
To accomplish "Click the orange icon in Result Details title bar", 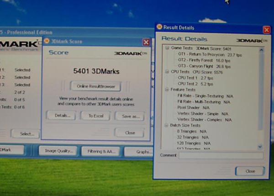I will (x=159, y=26).
